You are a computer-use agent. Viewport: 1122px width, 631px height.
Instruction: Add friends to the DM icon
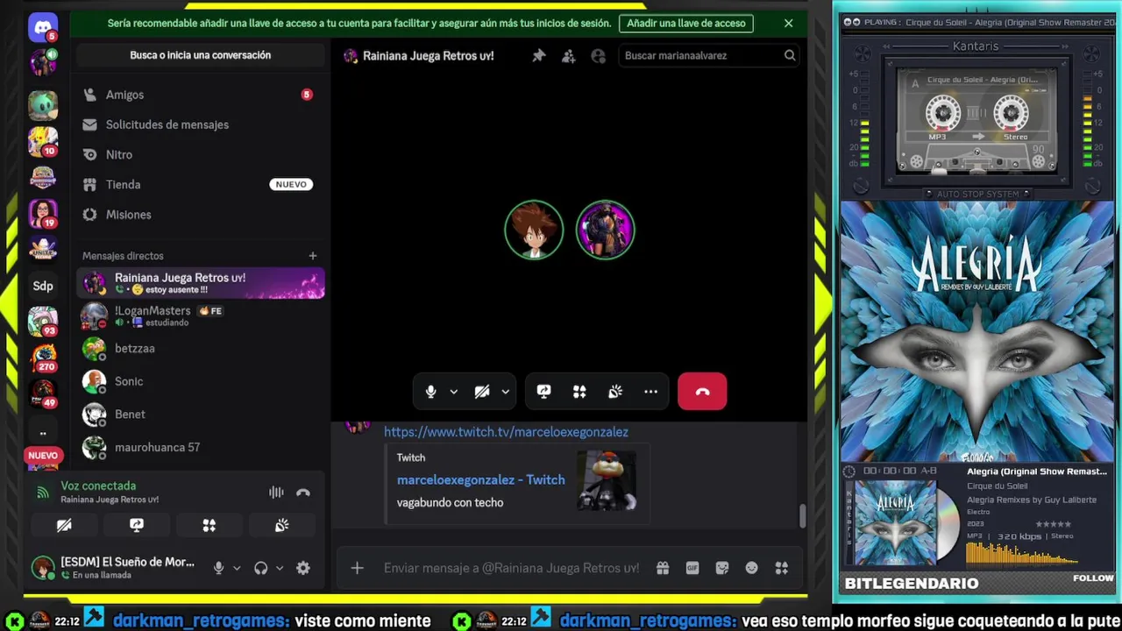pos(569,55)
